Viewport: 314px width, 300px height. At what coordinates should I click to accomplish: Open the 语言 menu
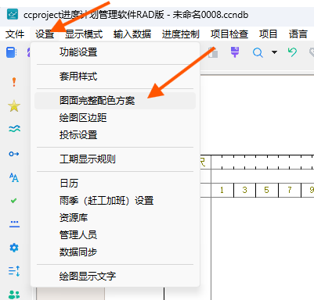click(298, 34)
